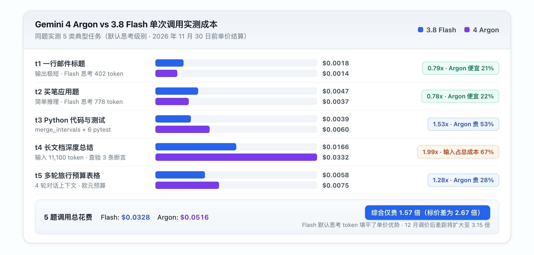
Task: Click the Argon total '$0.0516'
Action: pos(195,217)
